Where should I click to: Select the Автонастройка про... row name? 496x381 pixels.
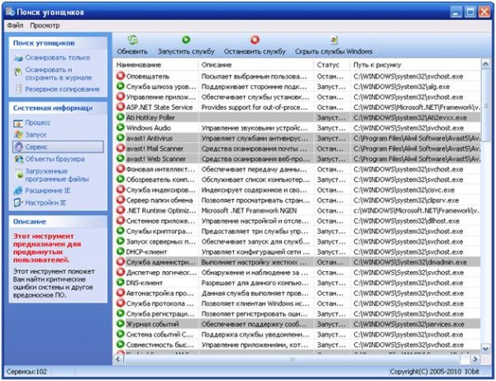pyautogui.click(x=160, y=293)
